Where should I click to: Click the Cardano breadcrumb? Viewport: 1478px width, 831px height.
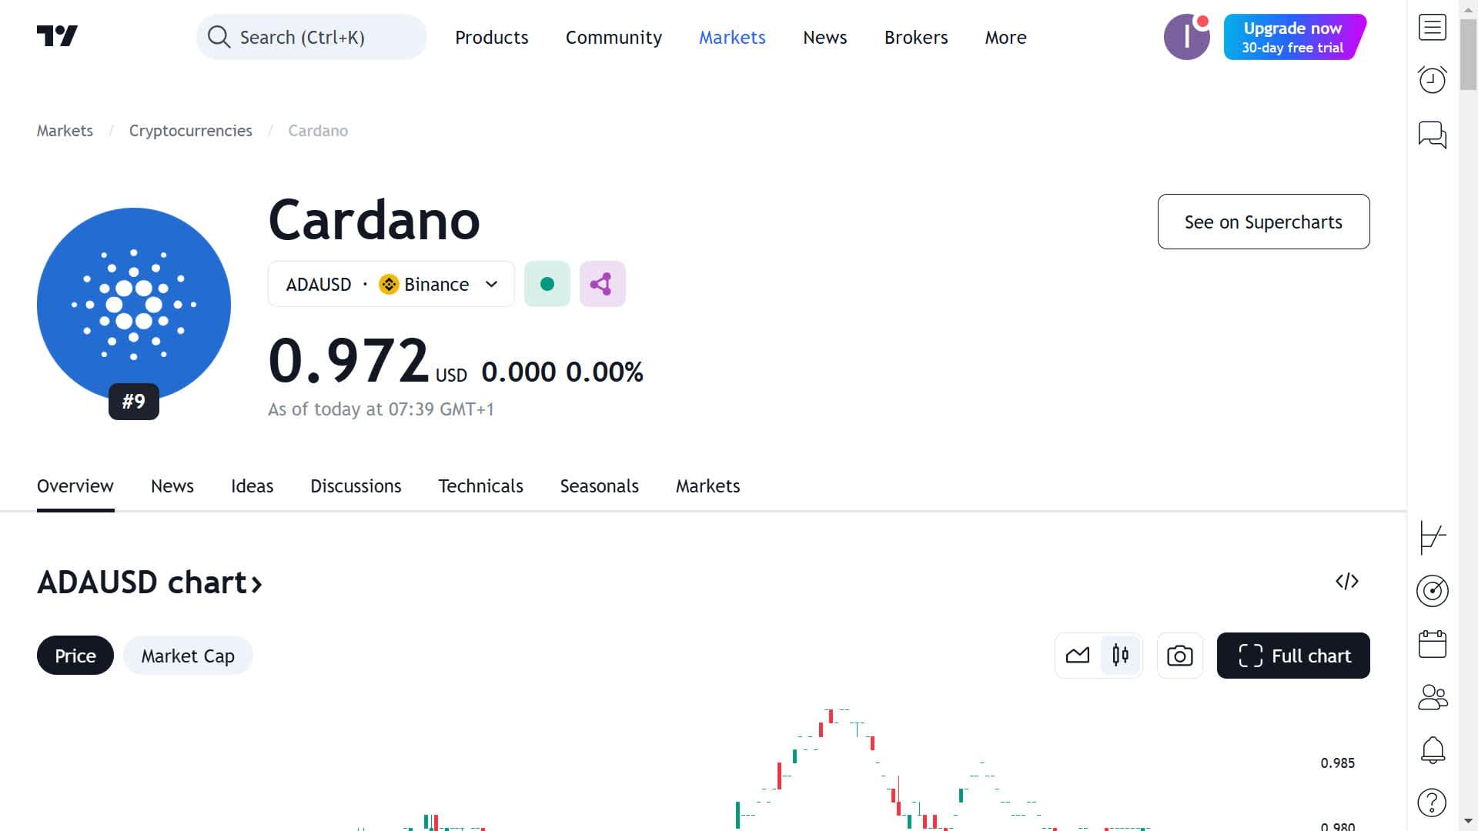click(x=318, y=131)
